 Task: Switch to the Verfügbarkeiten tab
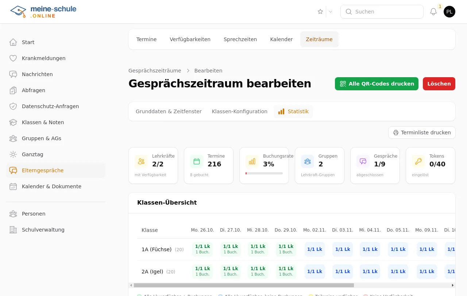click(190, 39)
